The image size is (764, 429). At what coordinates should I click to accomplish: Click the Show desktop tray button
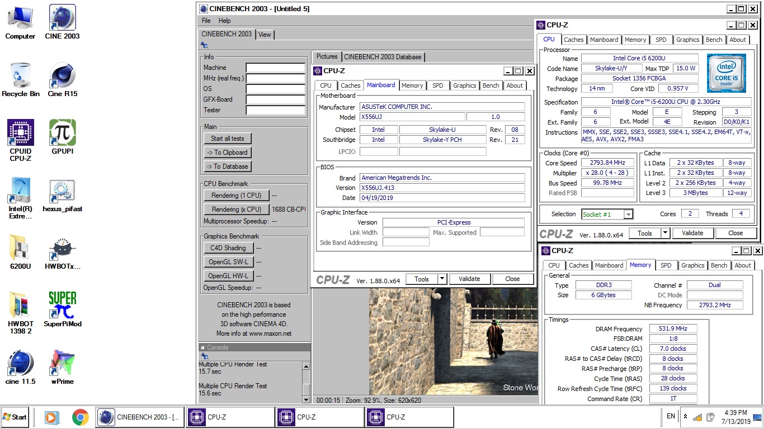point(757,417)
